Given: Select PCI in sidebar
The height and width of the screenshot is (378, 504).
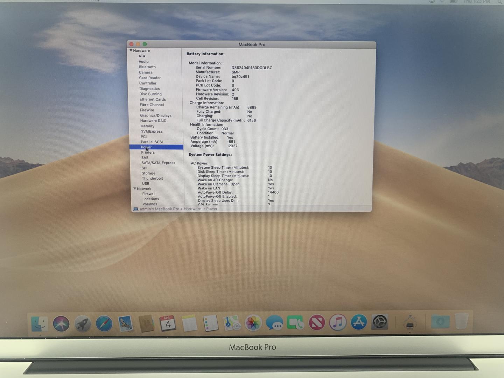Looking at the screenshot, I should [x=144, y=136].
